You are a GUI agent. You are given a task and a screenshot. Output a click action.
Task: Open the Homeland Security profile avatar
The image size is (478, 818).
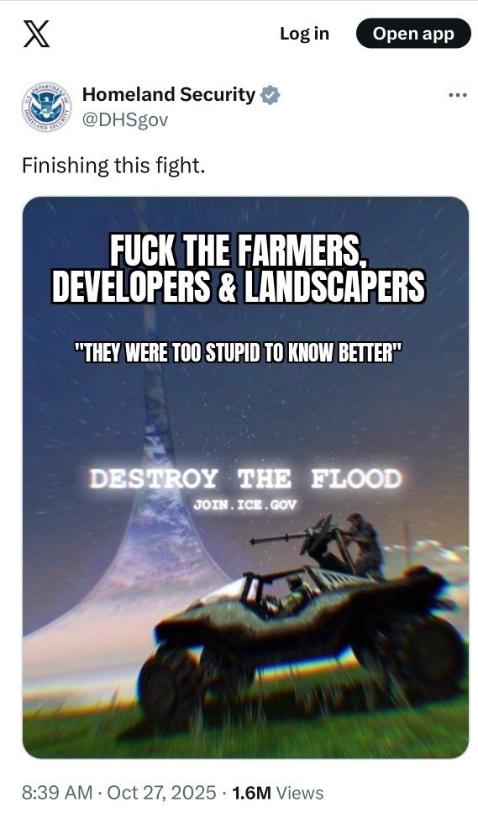[x=46, y=107]
